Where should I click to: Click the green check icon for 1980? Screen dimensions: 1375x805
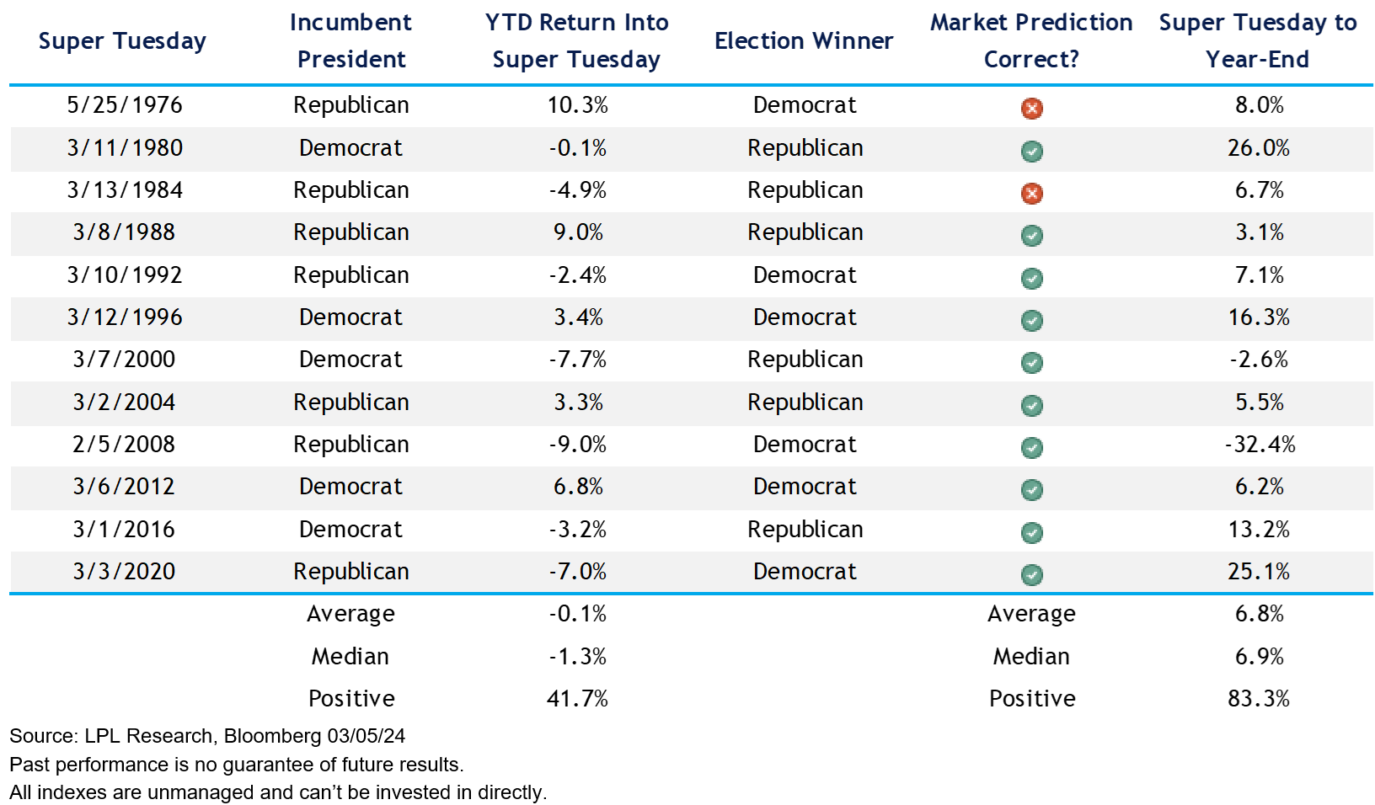pyautogui.click(x=1031, y=151)
